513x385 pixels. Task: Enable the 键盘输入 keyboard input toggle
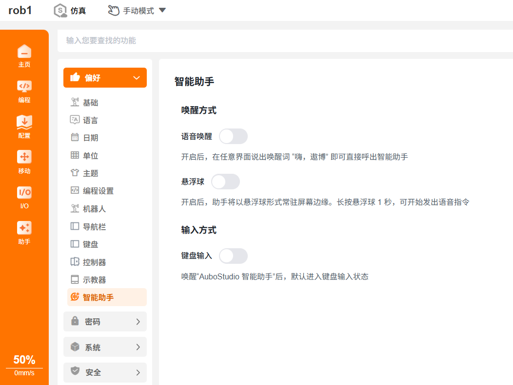click(x=233, y=256)
